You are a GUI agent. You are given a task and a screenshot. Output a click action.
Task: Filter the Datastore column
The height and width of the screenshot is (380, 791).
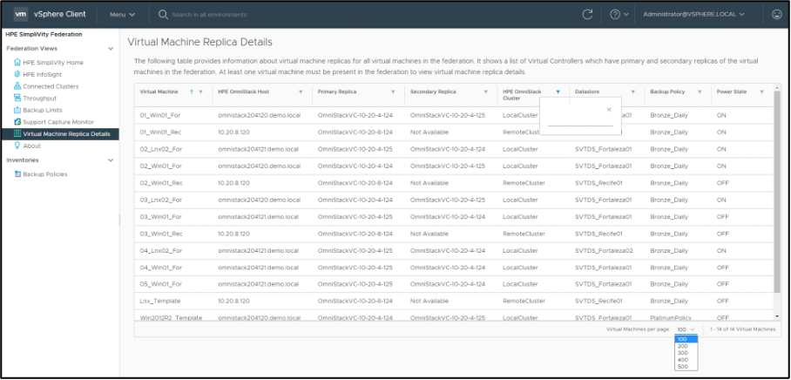[632, 92]
